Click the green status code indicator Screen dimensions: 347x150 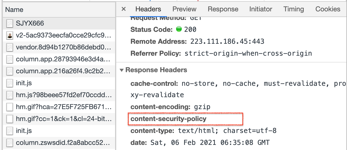pyautogui.click(x=179, y=29)
